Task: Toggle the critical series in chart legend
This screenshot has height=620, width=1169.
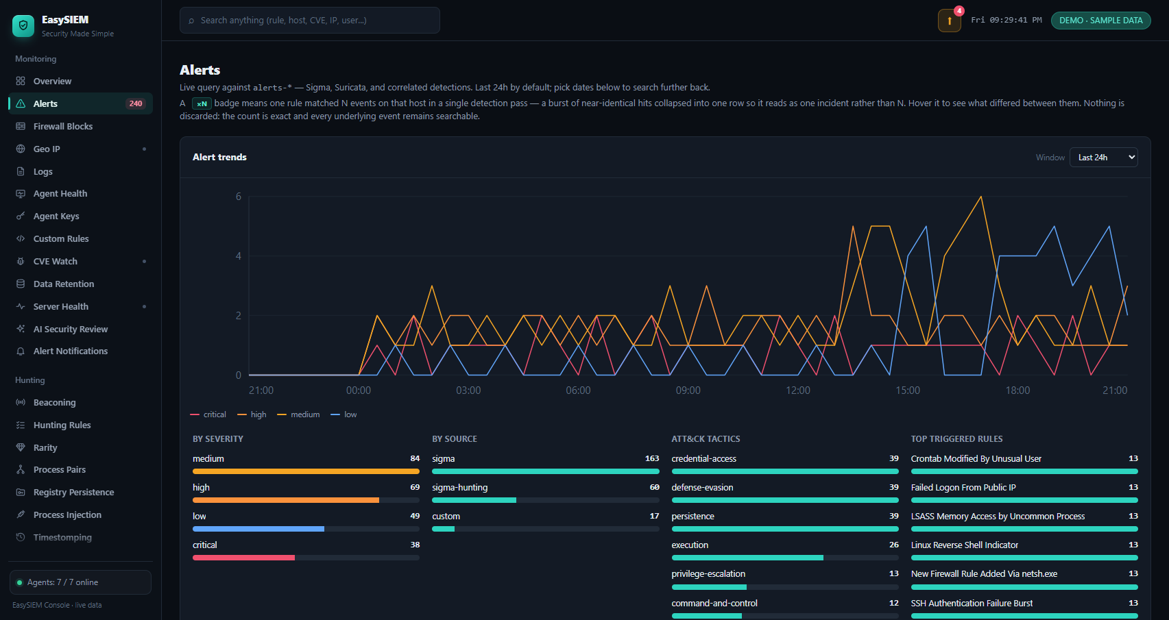Action: (208, 414)
